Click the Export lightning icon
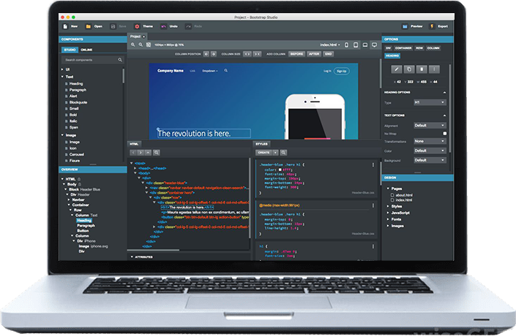 (x=432, y=26)
